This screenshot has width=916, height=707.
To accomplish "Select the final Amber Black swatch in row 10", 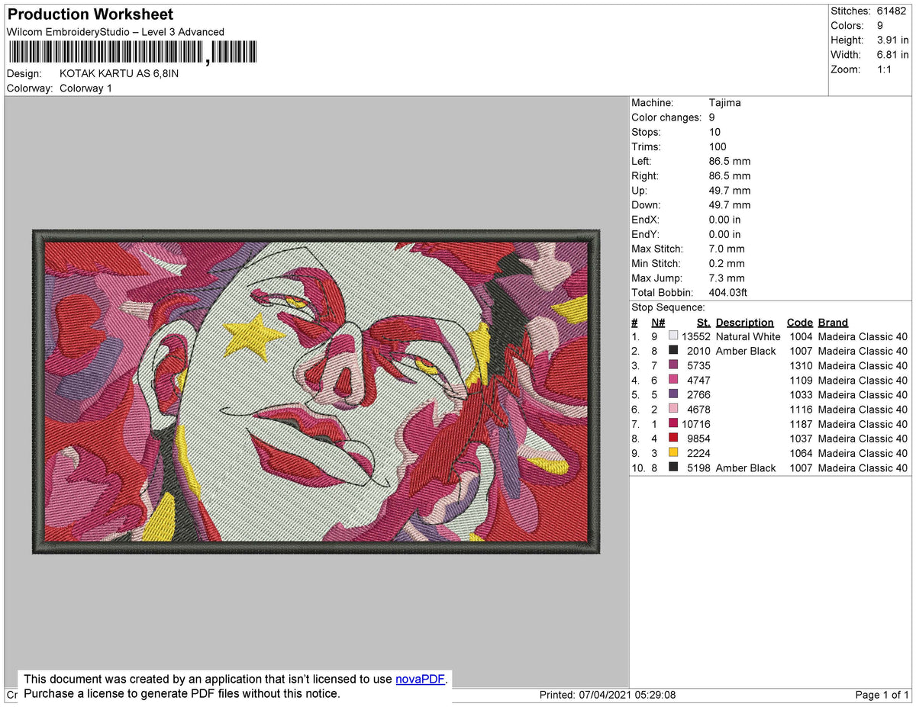I will 674,468.
